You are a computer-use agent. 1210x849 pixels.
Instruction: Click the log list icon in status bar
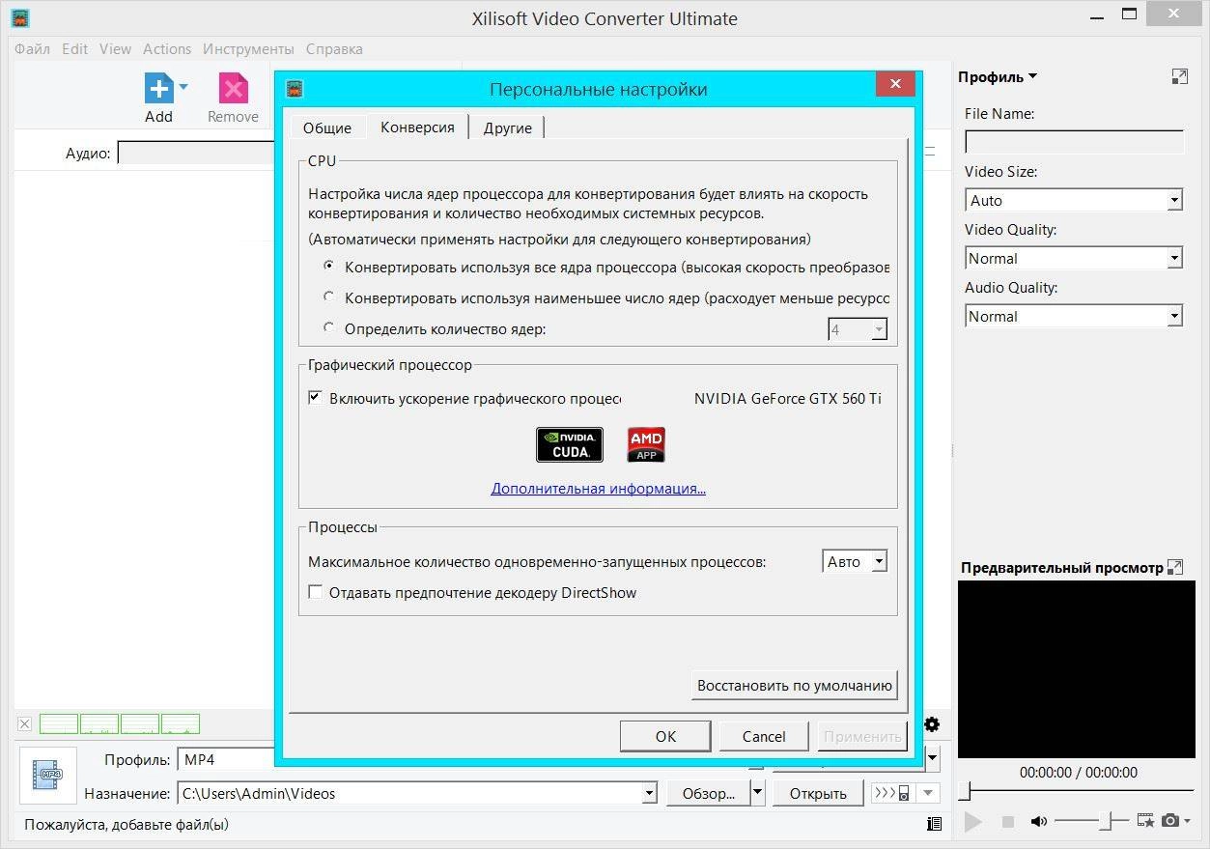click(934, 824)
